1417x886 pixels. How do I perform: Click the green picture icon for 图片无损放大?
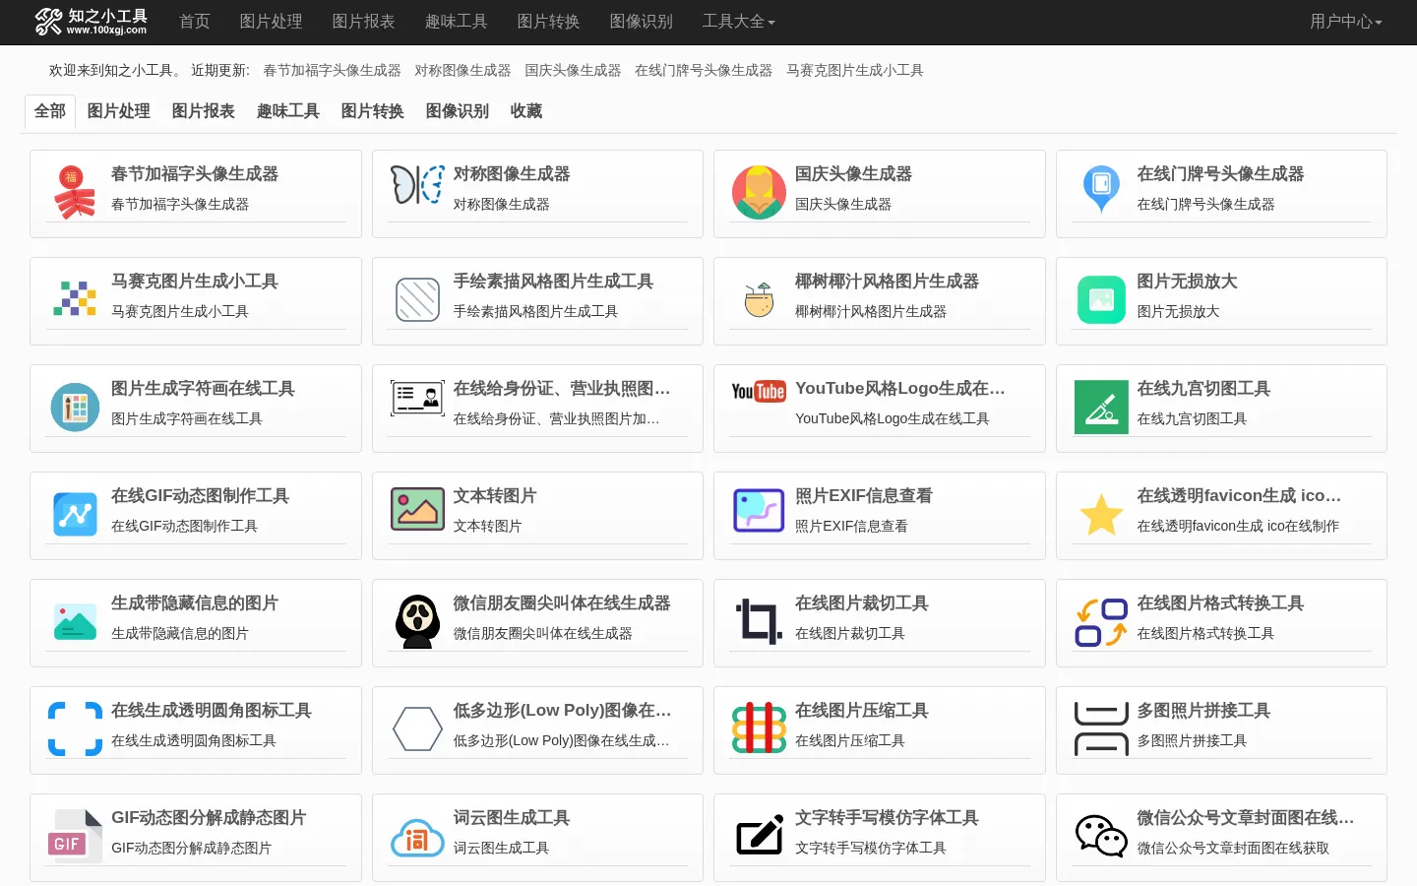point(1101,300)
